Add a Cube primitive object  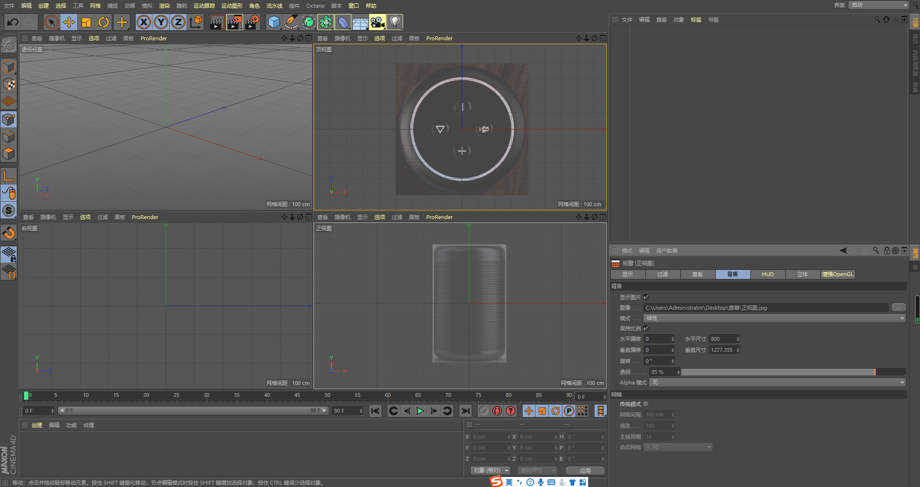pyautogui.click(x=274, y=22)
